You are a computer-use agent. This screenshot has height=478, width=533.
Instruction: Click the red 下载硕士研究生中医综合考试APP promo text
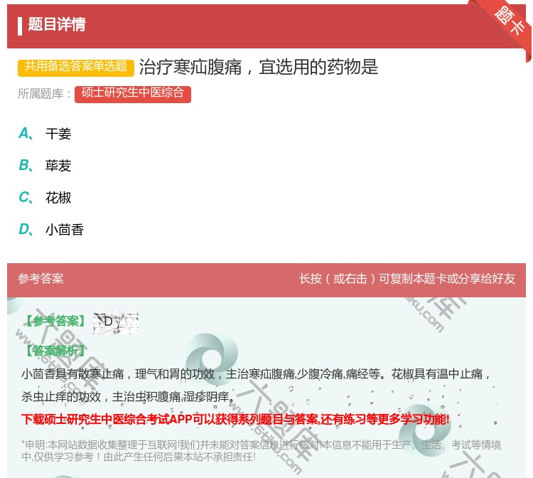point(235,419)
